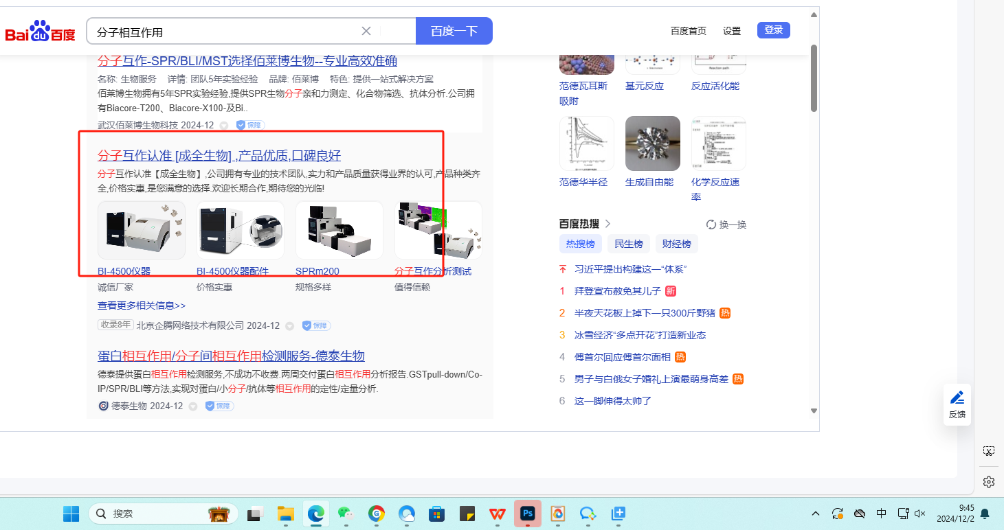
Task: Open hot search 冰雪经济"多点开花"打造新业态
Action: 640,335
